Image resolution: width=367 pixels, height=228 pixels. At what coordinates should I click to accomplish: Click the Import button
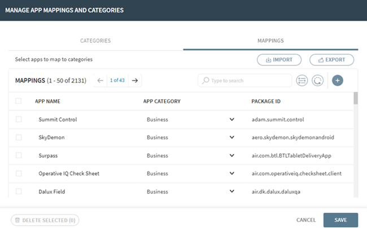[x=279, y=60]
